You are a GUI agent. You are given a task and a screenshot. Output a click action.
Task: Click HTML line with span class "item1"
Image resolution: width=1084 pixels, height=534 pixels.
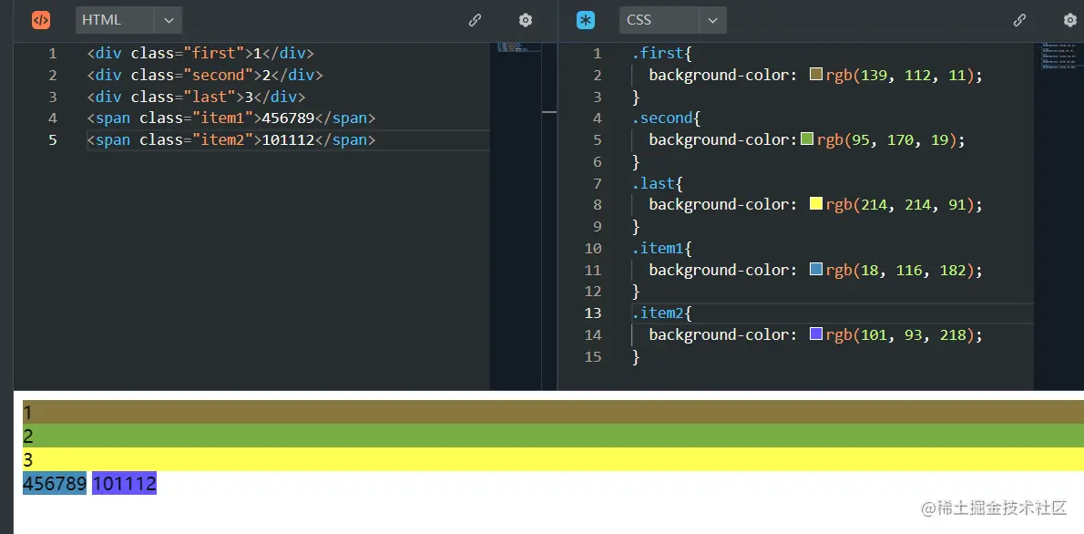coord(230,118)
